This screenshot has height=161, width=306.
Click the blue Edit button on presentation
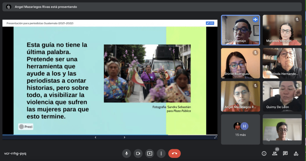[210, 23]
